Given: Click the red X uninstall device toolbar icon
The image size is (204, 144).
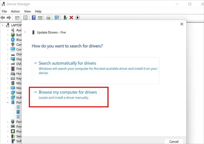Looking at the screenshot, I should click(x=71, y=18).
